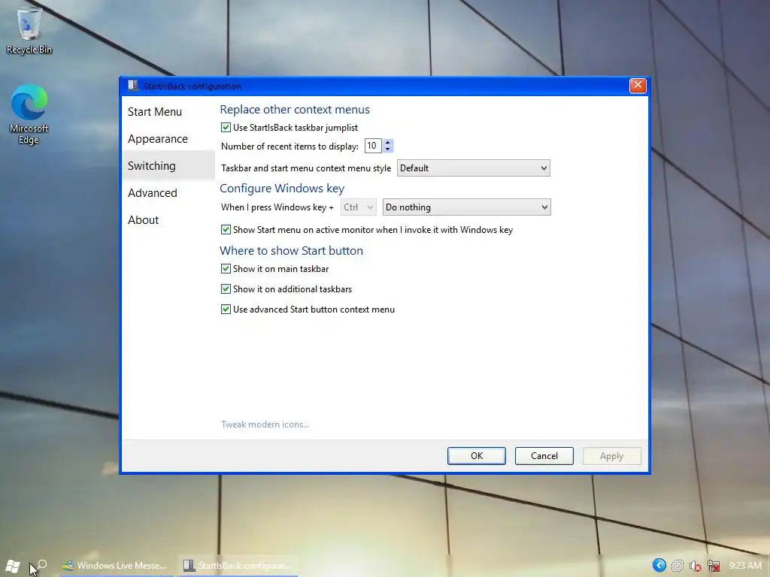Switch to Windows Live Messenger taskbar button
The height and width of the screenshot is (577, 770).
(116, 566)
